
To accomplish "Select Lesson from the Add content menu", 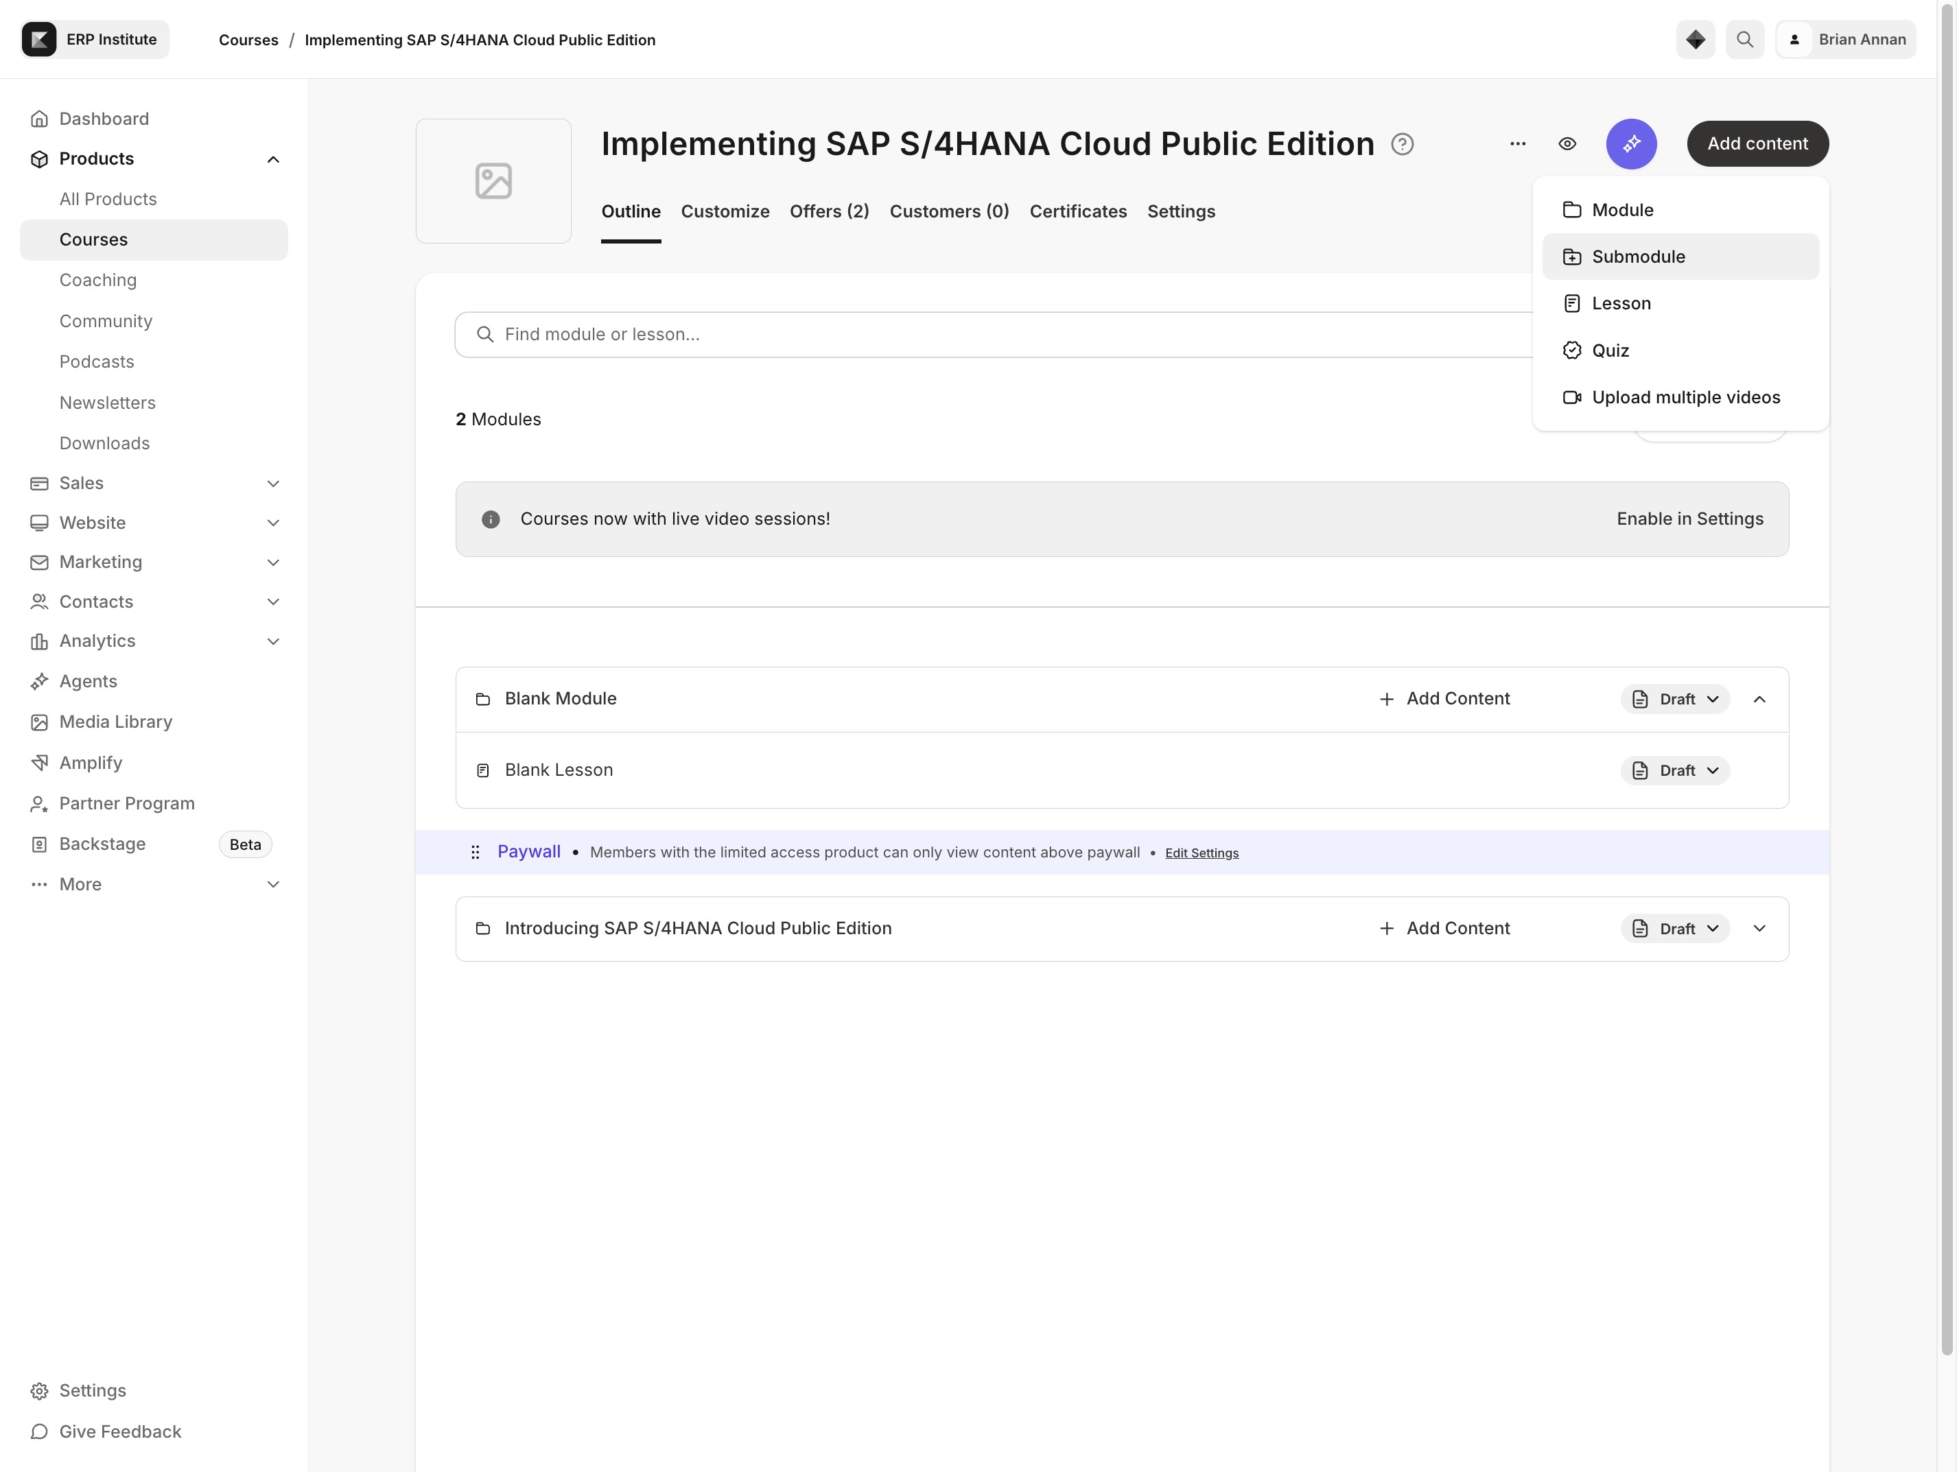I will [x=1680, y=303].
